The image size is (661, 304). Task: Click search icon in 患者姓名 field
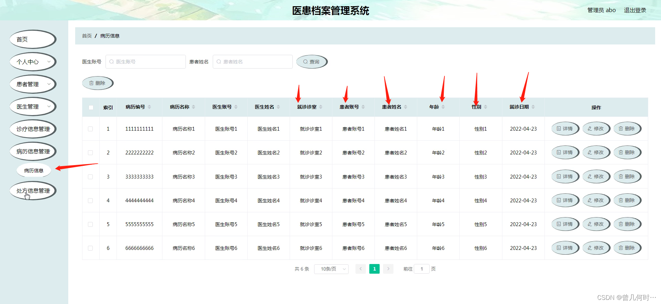(x=219, y=62)
